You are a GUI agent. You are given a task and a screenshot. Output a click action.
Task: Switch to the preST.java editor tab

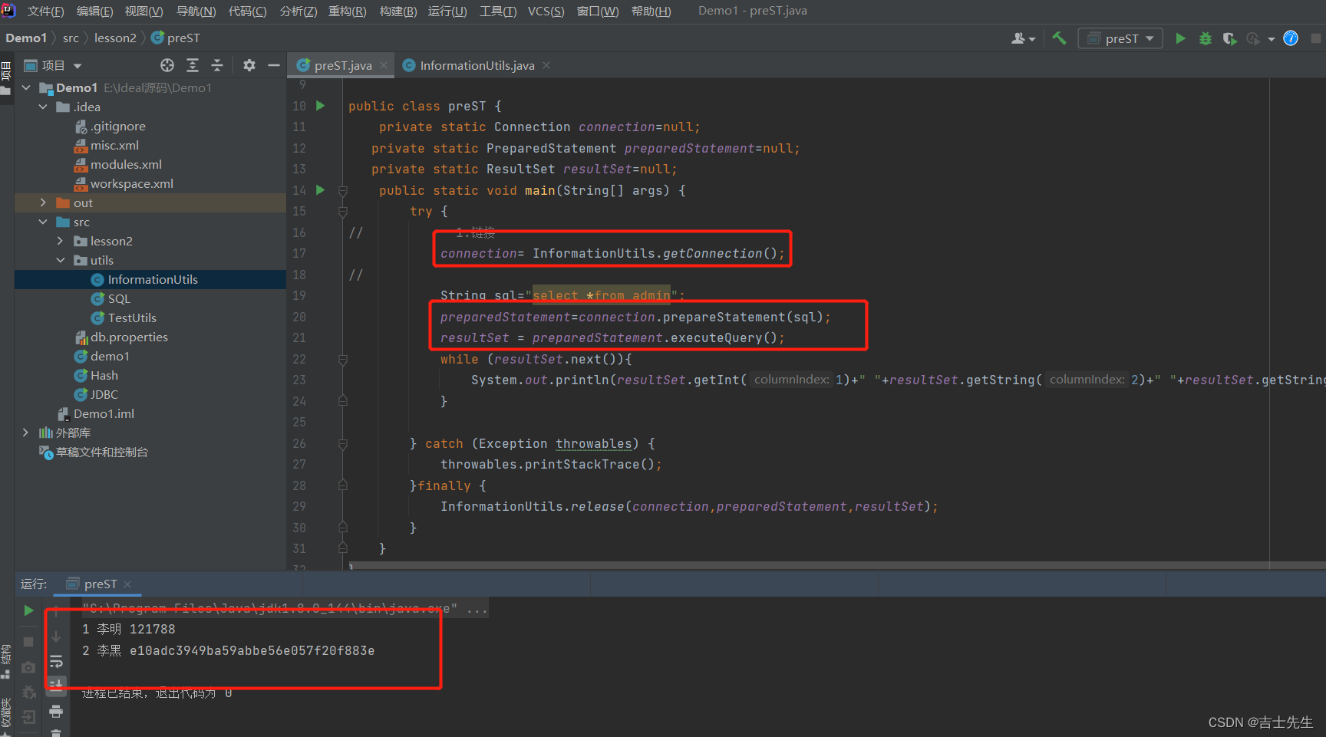point(341,65)
